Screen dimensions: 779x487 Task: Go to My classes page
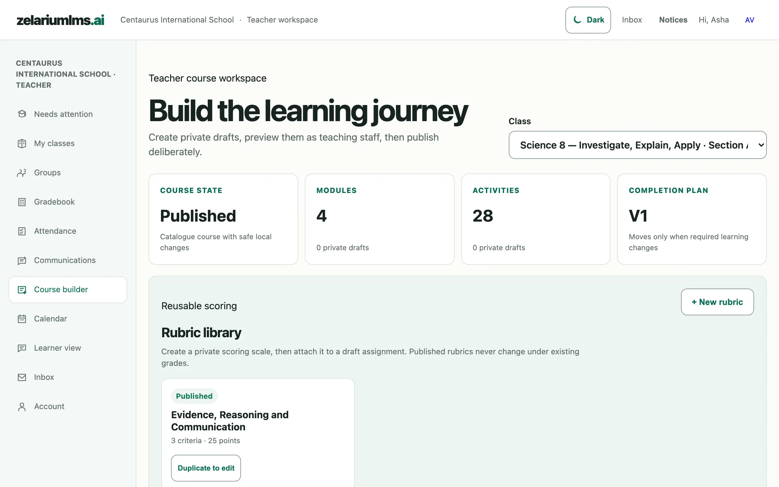[68, 143]
